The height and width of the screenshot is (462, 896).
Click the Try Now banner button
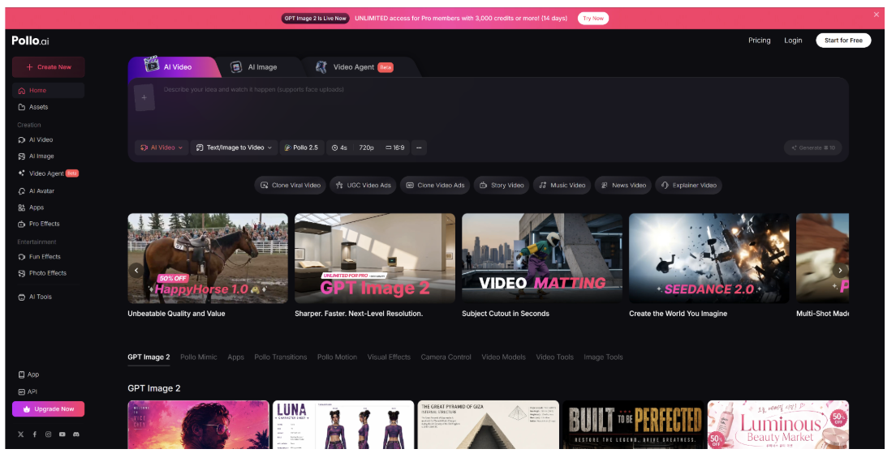593,19
